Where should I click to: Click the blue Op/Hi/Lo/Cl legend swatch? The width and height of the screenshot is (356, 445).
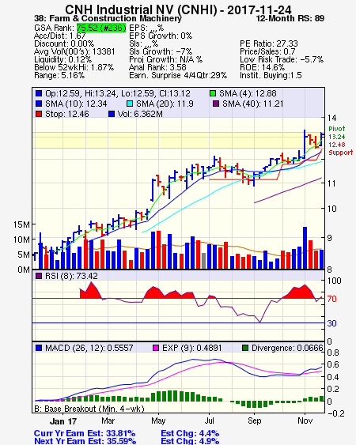tap(39, 93)
